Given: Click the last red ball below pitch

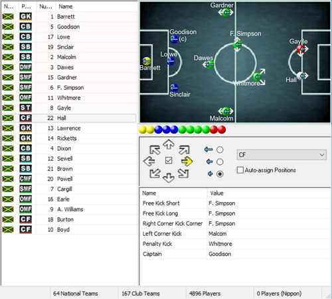Looking at the screenshot, I should pos(222,130).
